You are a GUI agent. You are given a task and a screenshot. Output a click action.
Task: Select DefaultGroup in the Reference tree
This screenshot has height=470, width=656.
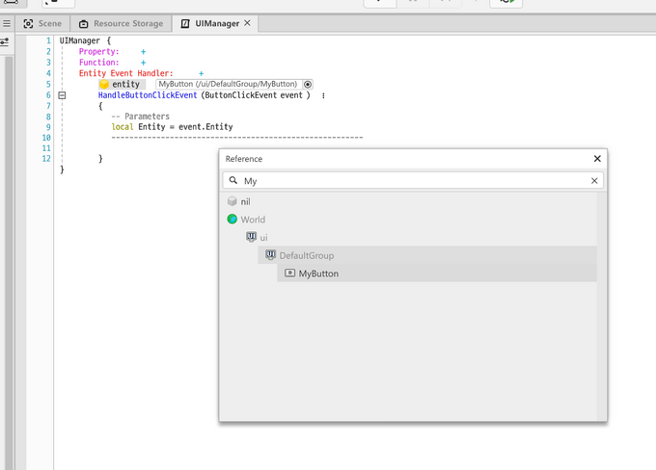pos(427,255)
